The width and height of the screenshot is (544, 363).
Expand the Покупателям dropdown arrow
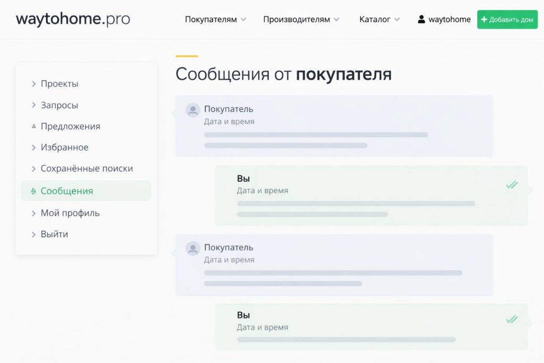point(243,20)
